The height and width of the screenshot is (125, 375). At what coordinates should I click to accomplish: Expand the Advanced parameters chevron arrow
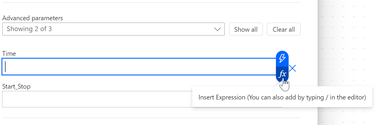coord(217,29)
